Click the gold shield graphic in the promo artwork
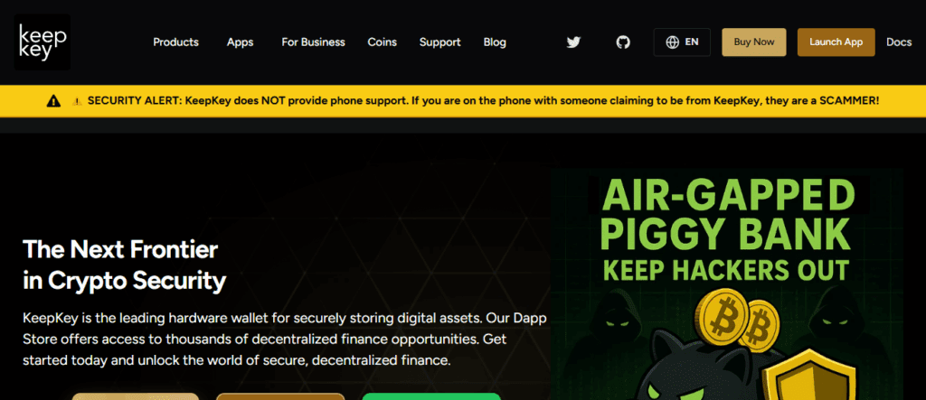926x400 pixels. coord(809,376)
